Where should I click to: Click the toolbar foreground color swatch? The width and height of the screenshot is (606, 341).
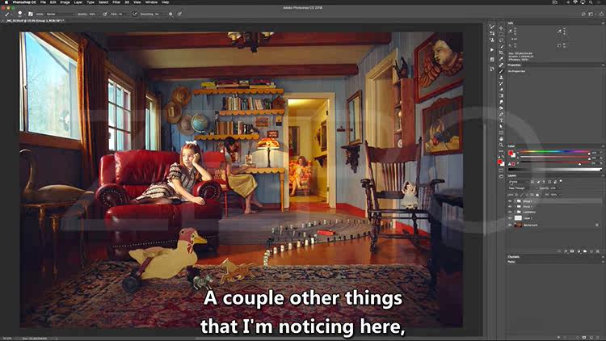coord(499,162)
